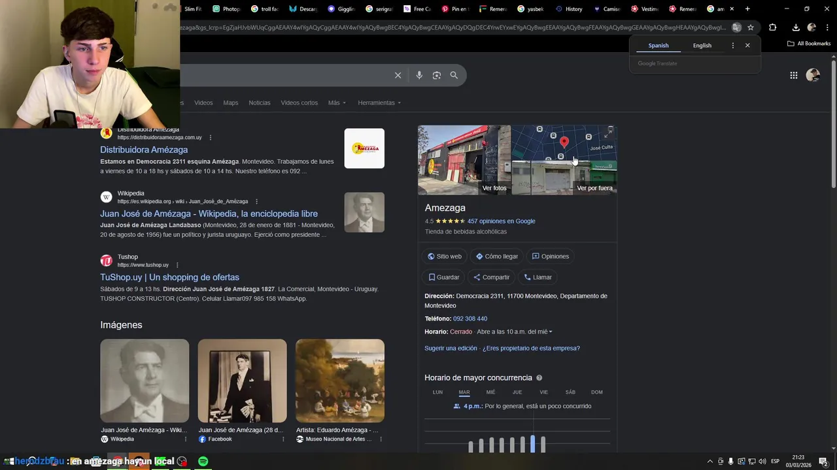Open the TuShop.uy shopping de ofertas link
The width and height of the screenshot is (837, 470).
click(169, 277)
